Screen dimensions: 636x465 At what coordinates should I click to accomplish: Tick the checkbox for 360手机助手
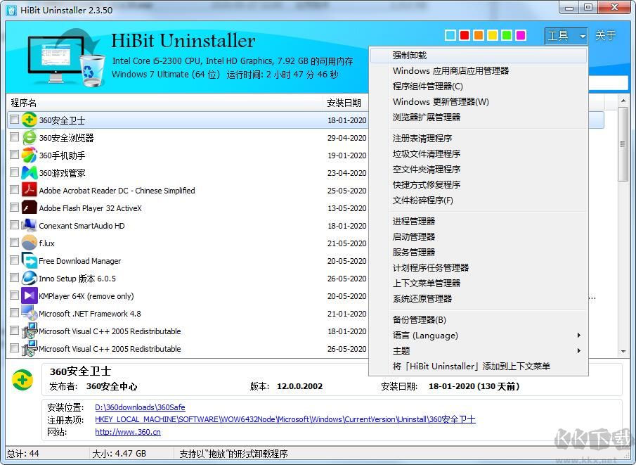click(14, 155)
